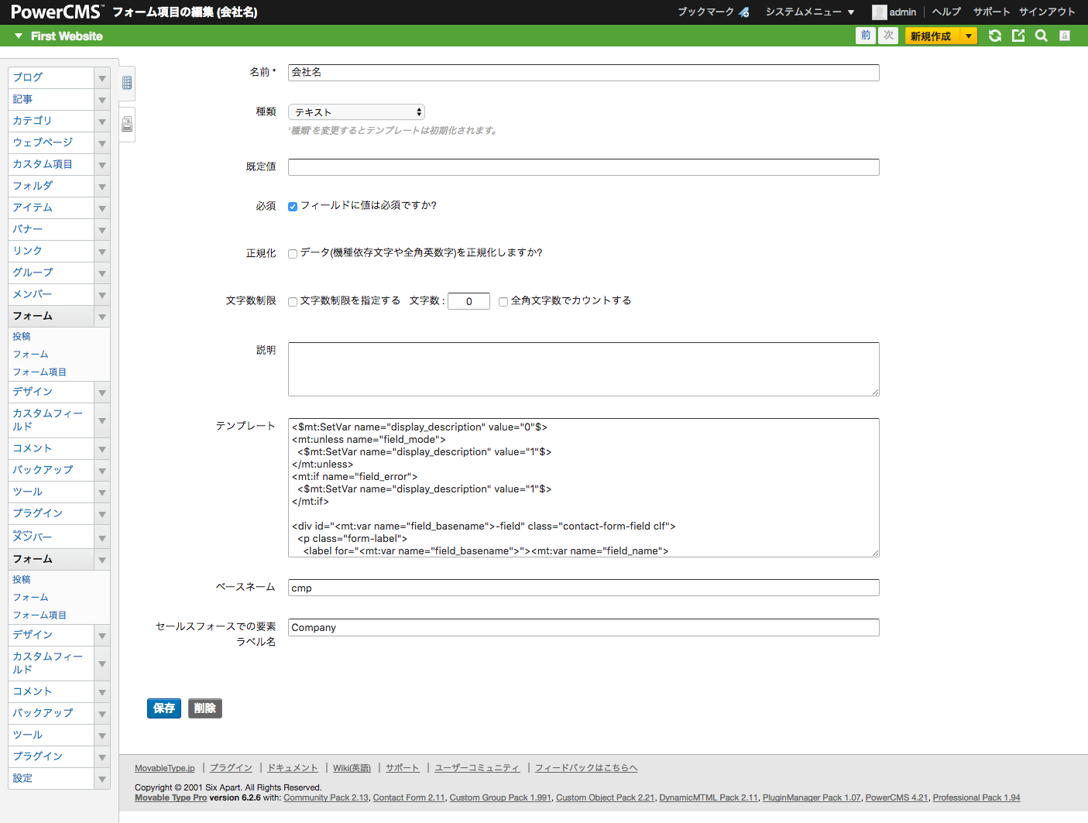Image resolution: width=1088 pixels, height=823 pixels.
Task: Open the フォーム項目 sidebar link
Action: click(x=39, y=372)
